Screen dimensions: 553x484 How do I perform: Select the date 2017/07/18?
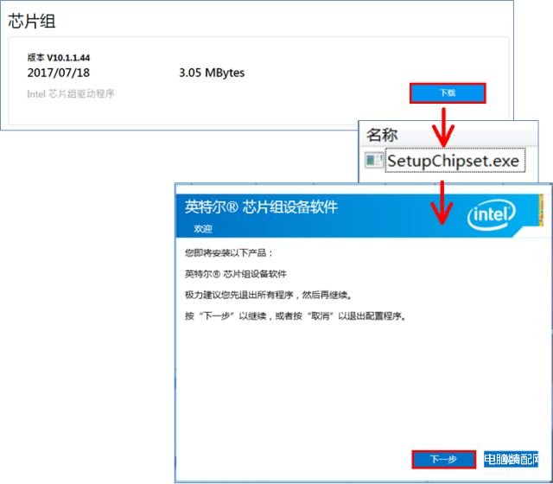coord(59,73)
